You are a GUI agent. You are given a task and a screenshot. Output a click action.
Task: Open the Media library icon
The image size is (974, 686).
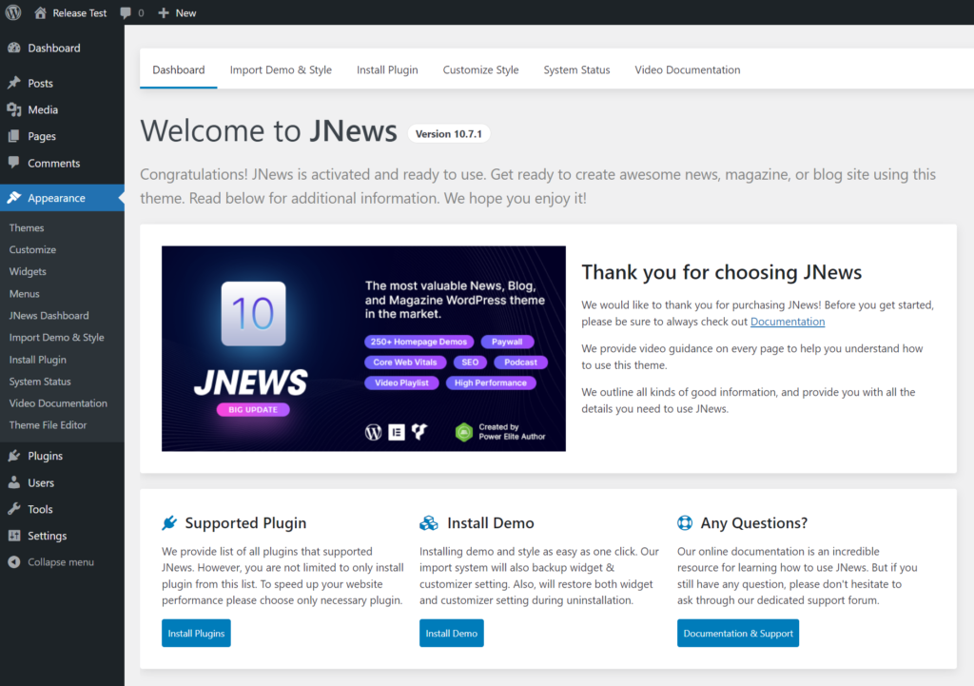15,109
